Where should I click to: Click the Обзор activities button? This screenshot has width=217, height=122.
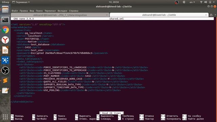point(5,2)
